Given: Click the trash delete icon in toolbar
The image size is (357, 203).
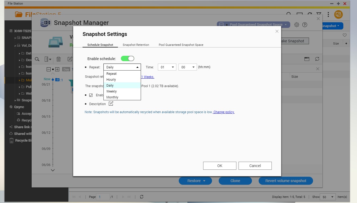Looking at the screenshot, I should [x=58, y=59].
